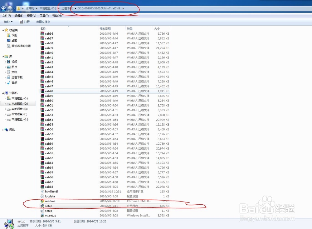Select the cab52 file name
This screenshot has width=312, height=229.
49,110
